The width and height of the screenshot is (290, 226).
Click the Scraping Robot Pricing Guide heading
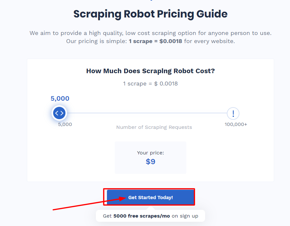[150, 14]
